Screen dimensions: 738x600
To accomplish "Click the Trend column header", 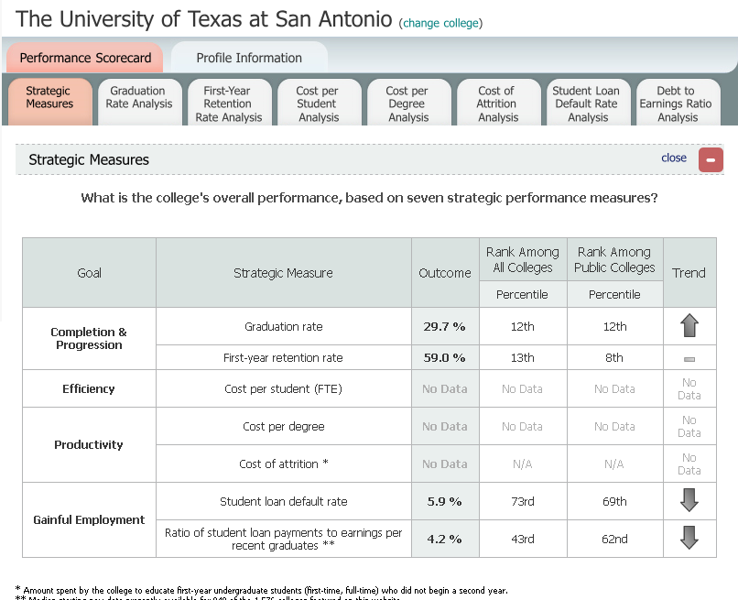I will (689, 272).
